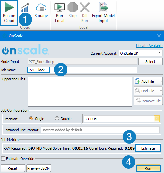Screen dimensions: 164x173
Task: Click the yellow Run button
Action: (x=148, y=168)
